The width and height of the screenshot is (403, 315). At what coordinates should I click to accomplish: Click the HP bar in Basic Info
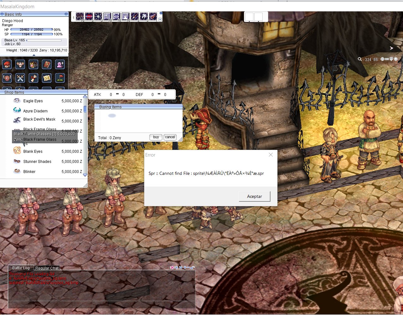[32, 30]
